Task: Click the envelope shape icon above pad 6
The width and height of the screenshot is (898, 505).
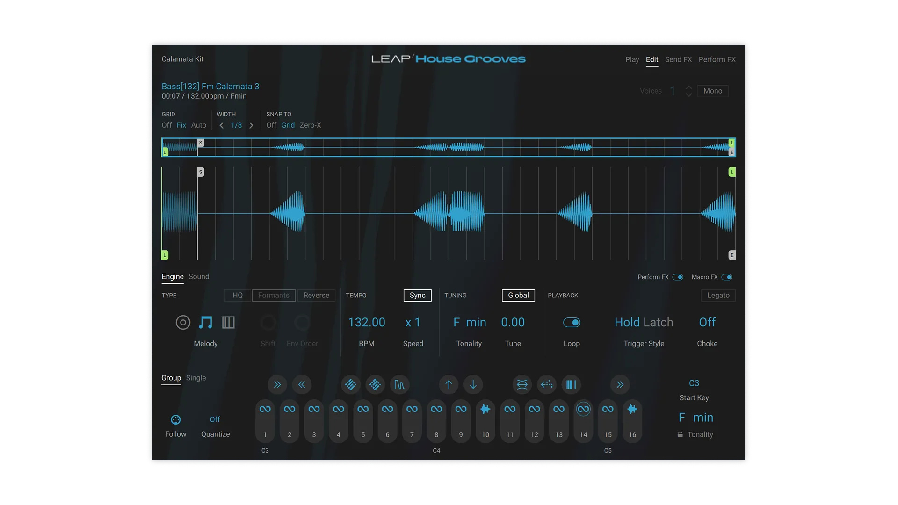Action: (399, 385)
